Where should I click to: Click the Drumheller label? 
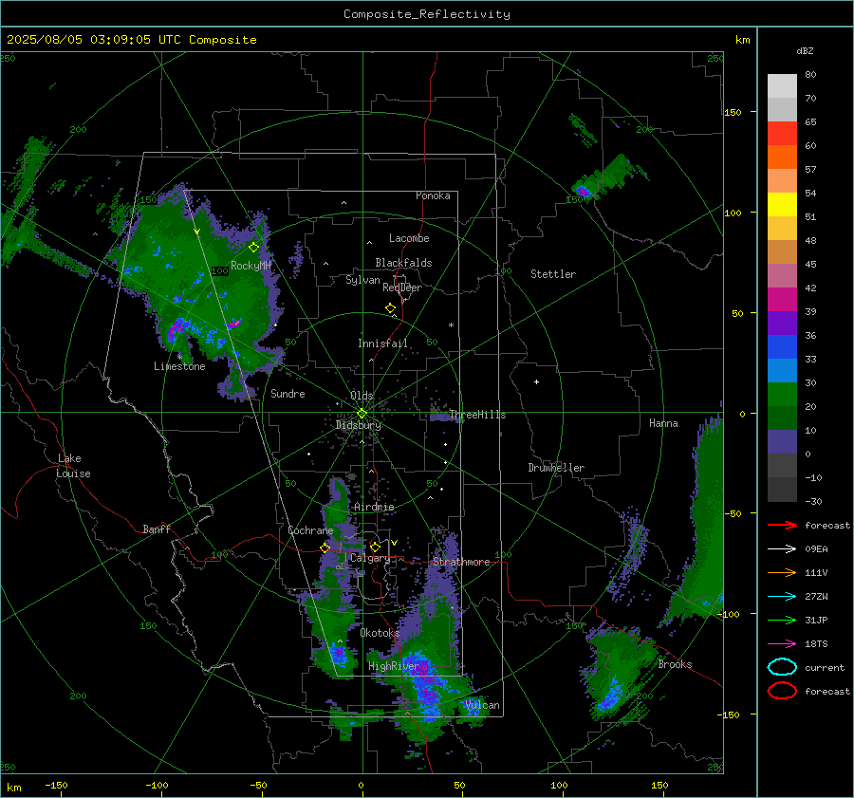(556, 468)
